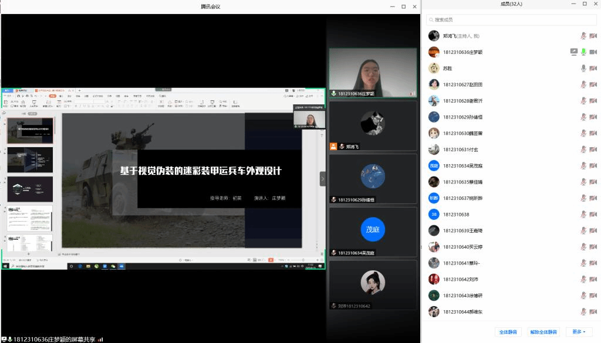Click the 全体静音 mute all button
Viewport: 601px width, 343px height.
(508, 332)
